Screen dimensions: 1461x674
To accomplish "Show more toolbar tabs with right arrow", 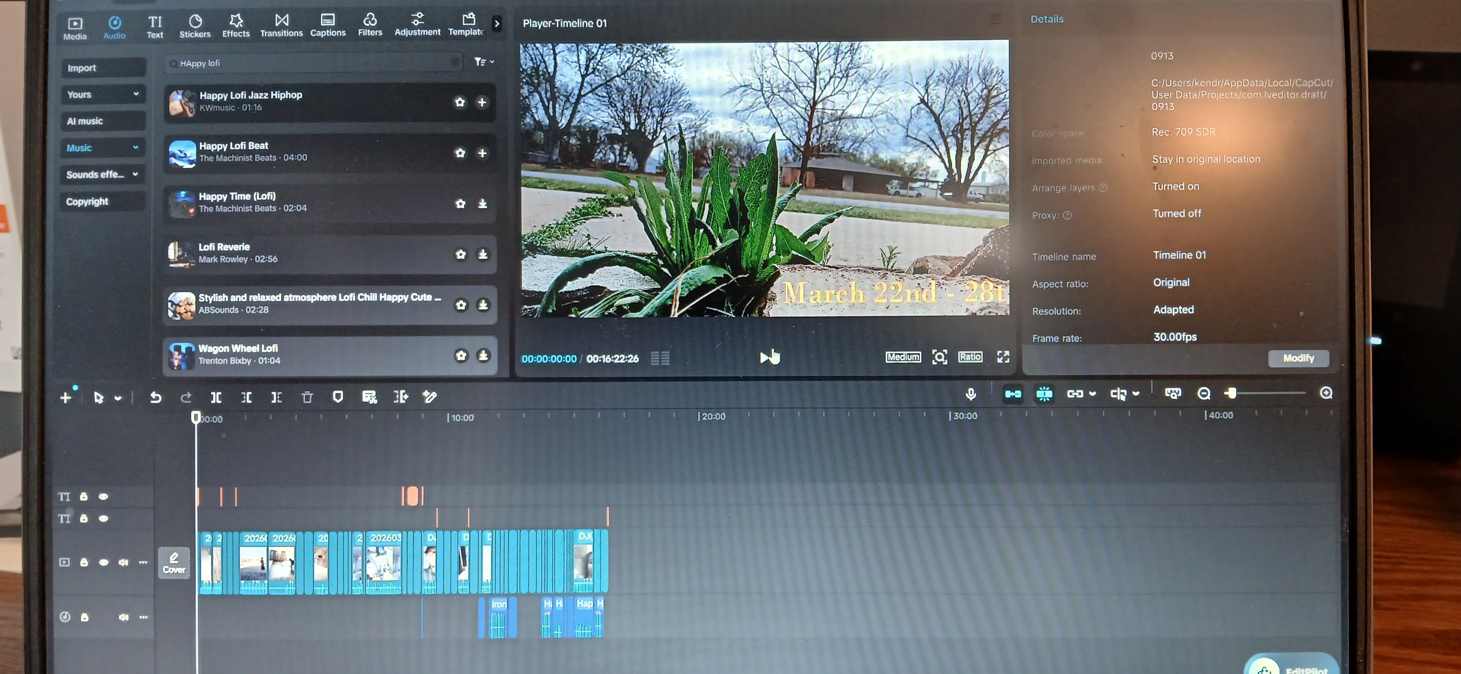I will 497,24.
